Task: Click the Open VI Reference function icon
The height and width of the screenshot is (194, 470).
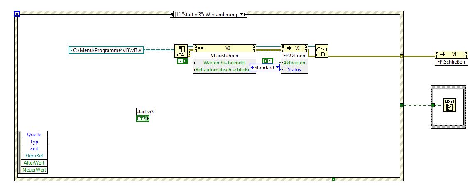Action: click(x=181, y=51)
